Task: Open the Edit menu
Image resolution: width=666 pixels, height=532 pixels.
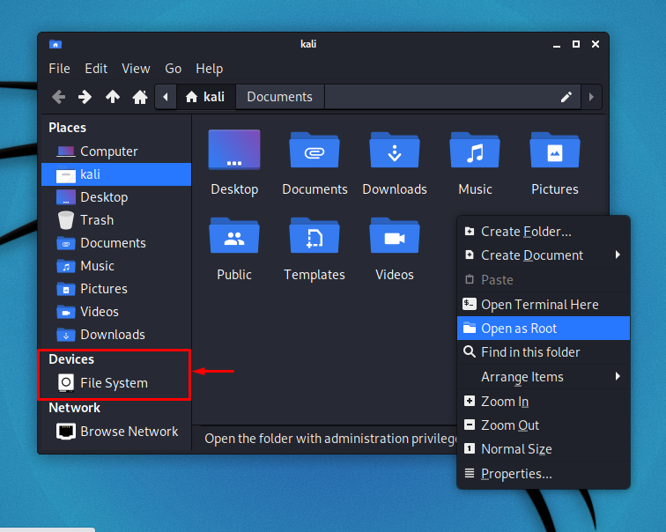Action: [x=96, y=69]
